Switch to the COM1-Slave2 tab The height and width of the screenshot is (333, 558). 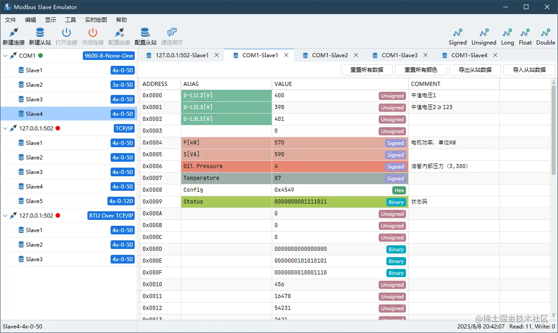[330, 55]
